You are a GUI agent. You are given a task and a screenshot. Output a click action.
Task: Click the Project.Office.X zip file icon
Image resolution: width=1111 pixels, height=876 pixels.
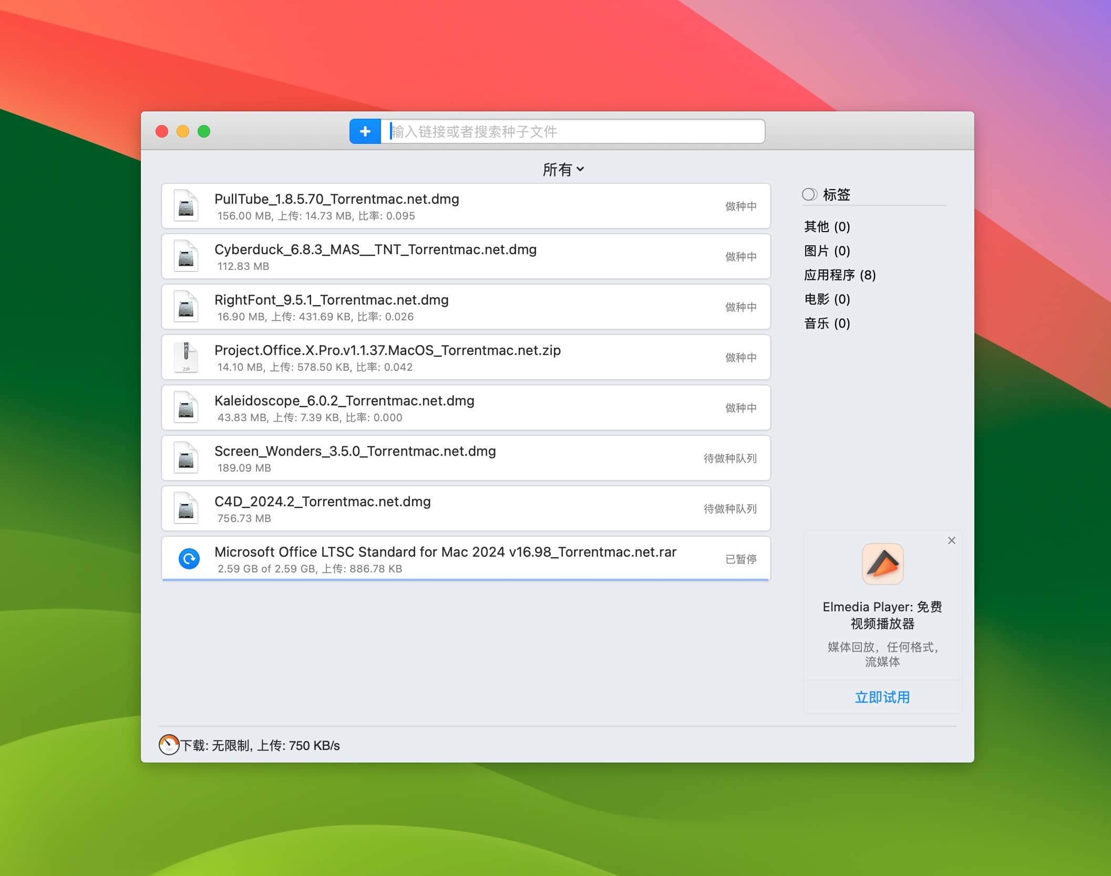(186, 357)
